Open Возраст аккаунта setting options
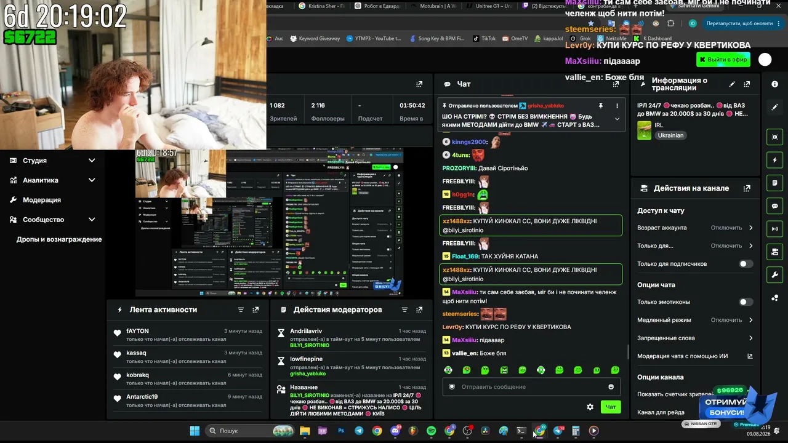 [x=695, y=228]
